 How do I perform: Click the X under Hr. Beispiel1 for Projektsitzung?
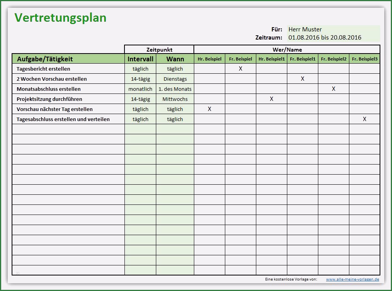click(x=271, y=99)
